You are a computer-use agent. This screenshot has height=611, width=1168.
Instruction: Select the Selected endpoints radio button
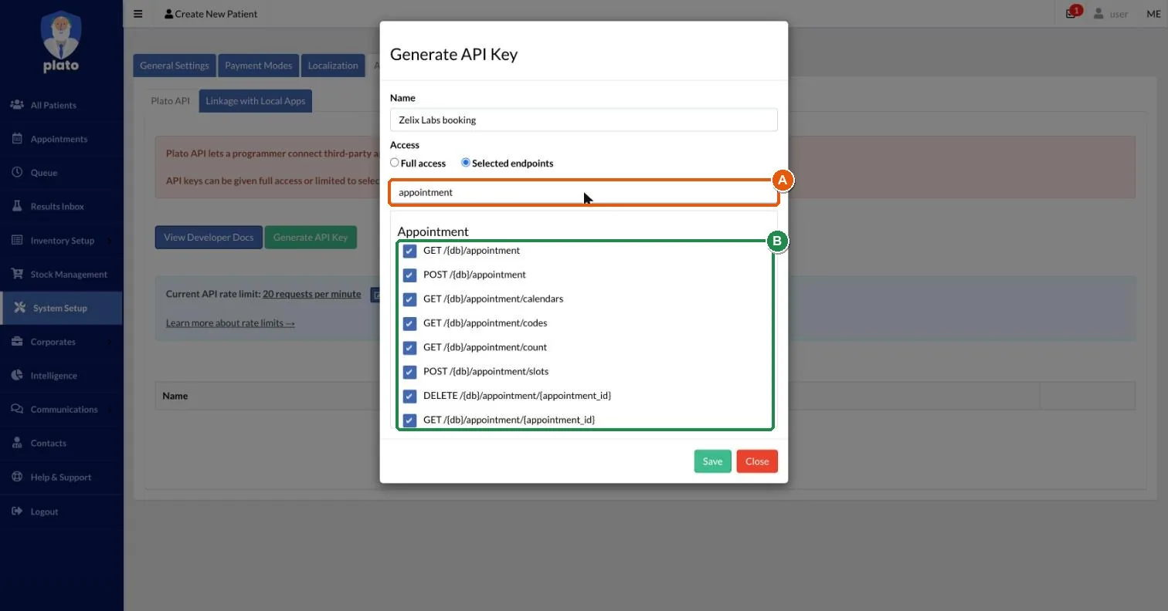coord(466,163)
